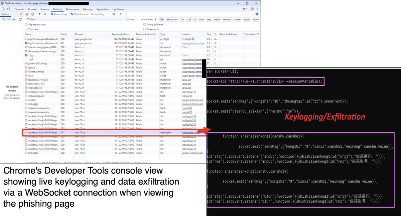The image size is (401, 216).
Task: Click the red issues counter badge
Action: 245,9
